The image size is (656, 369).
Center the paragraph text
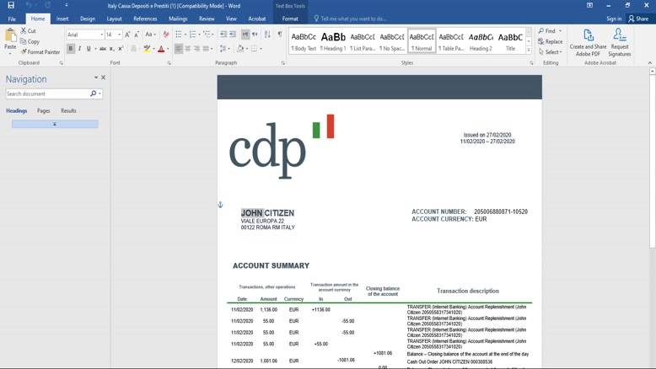(188, 49)
